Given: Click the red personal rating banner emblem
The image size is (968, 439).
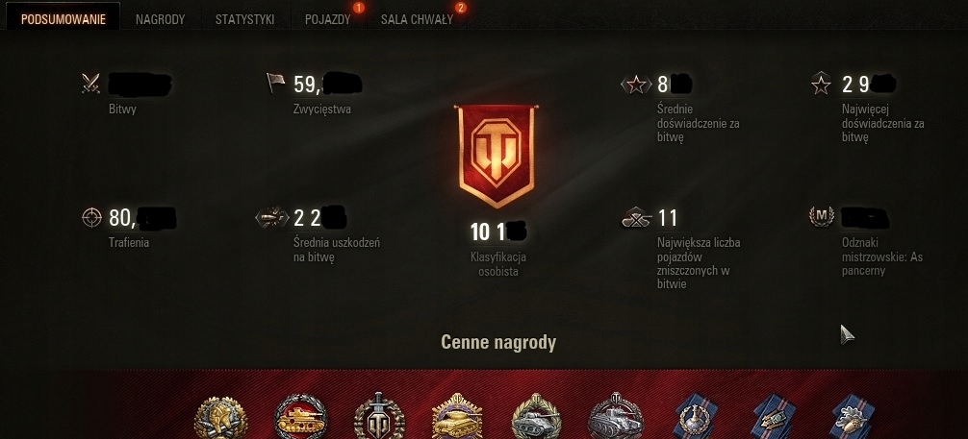Looking at the screenshot, I should point(496,156).
